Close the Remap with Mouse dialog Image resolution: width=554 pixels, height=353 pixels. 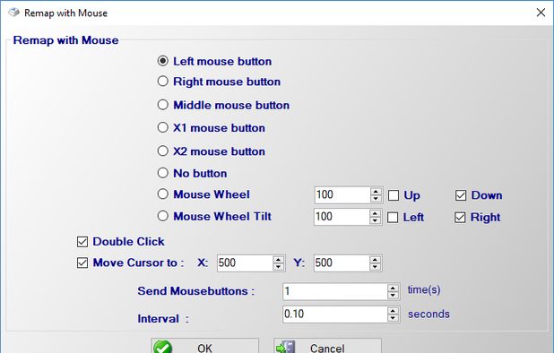pyautogui.click(x=541, y=13)
